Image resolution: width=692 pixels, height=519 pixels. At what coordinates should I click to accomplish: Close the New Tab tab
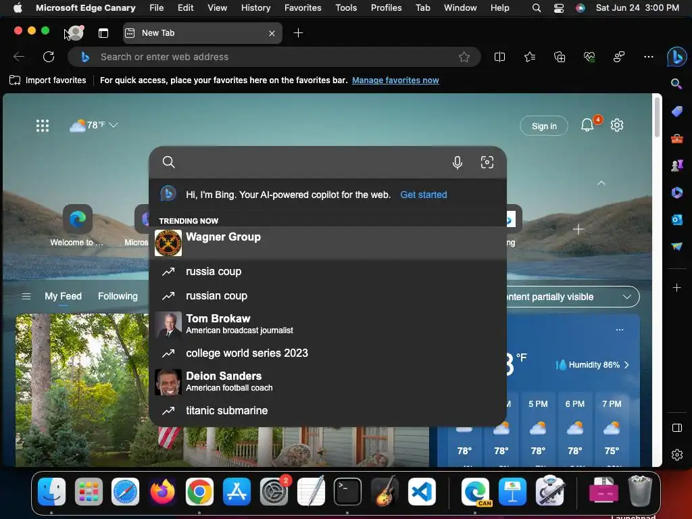point(272,33)
